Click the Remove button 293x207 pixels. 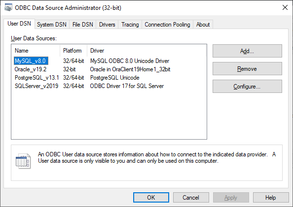point(247,69)
